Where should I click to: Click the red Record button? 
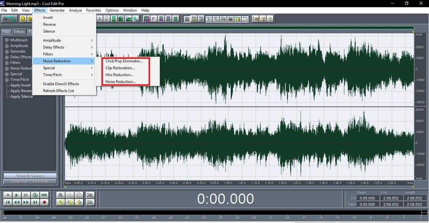44,202
